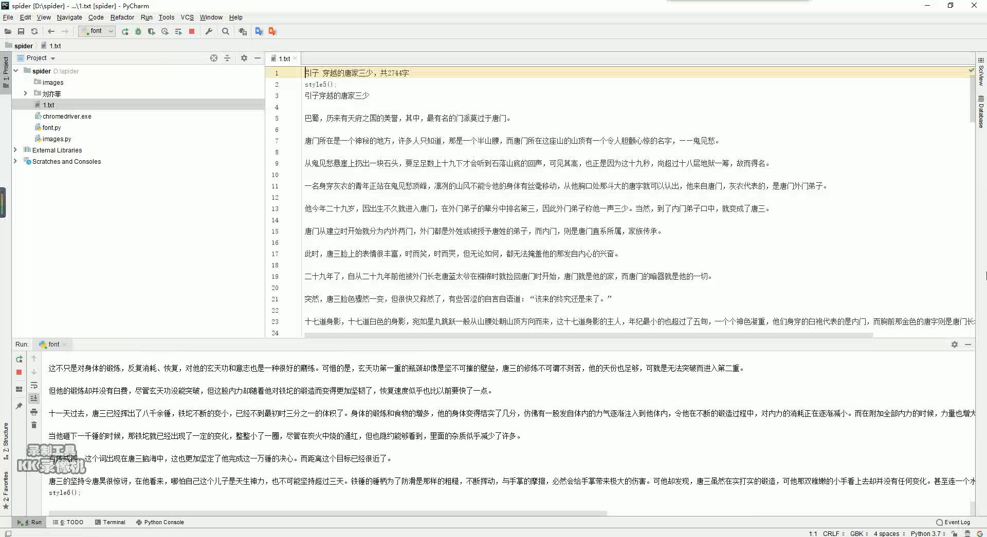This screenshot has height=537, width=987.
Task: Collapse the spider root folder
Action: click(16, 71)
